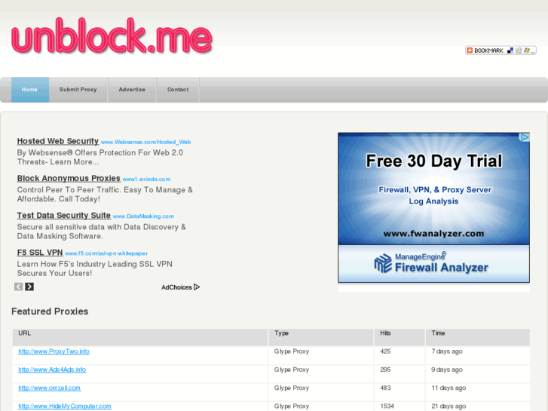Click the Time column header
Screen dimensions: 548x411
[x=478, y=337]
